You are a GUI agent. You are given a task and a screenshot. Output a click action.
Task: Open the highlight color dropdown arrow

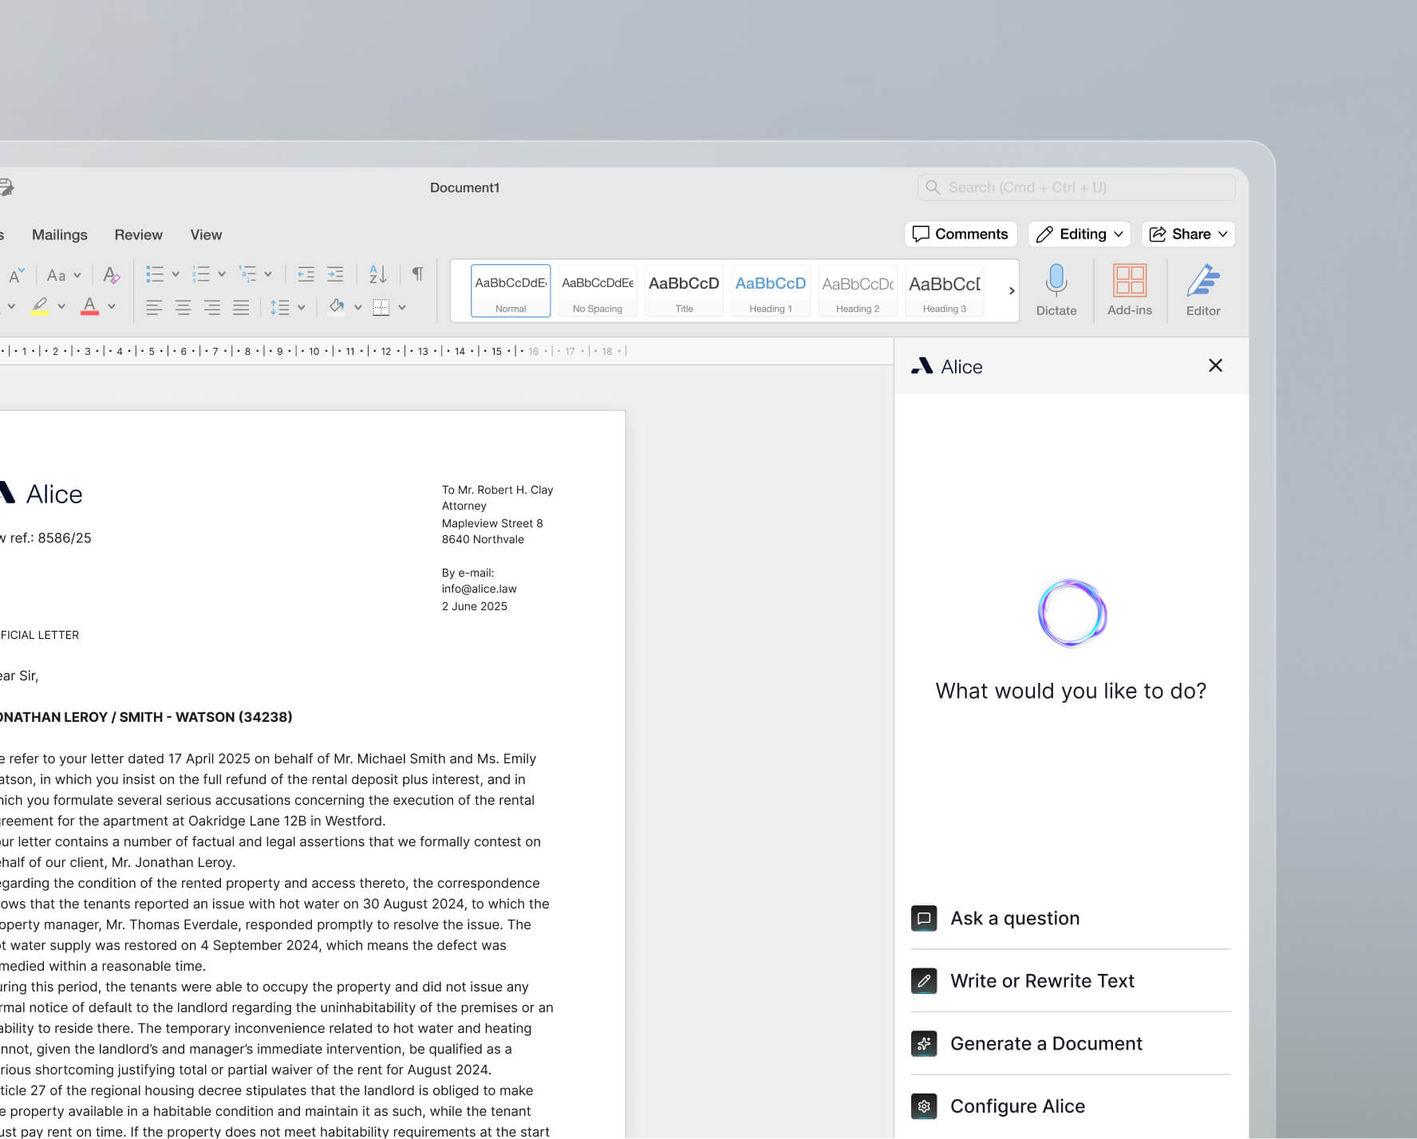pyautogui.click(x=61, y=306)
